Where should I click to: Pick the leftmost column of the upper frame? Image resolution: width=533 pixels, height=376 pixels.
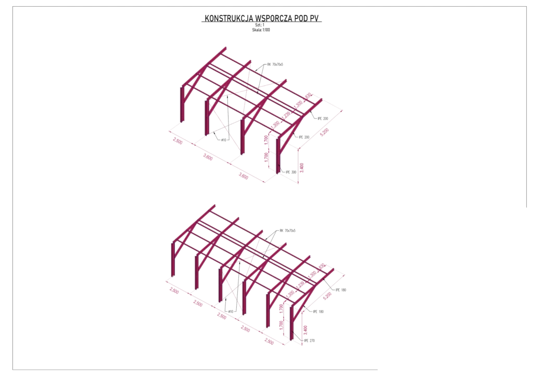click(x=182, y=104)
